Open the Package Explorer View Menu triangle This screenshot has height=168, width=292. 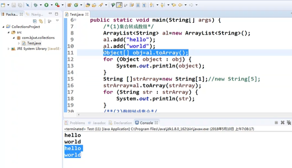[x=57, y=21]
